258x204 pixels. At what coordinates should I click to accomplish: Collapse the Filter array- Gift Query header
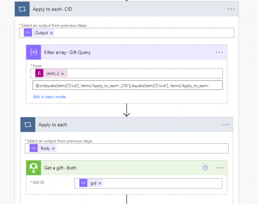(126, 52)
